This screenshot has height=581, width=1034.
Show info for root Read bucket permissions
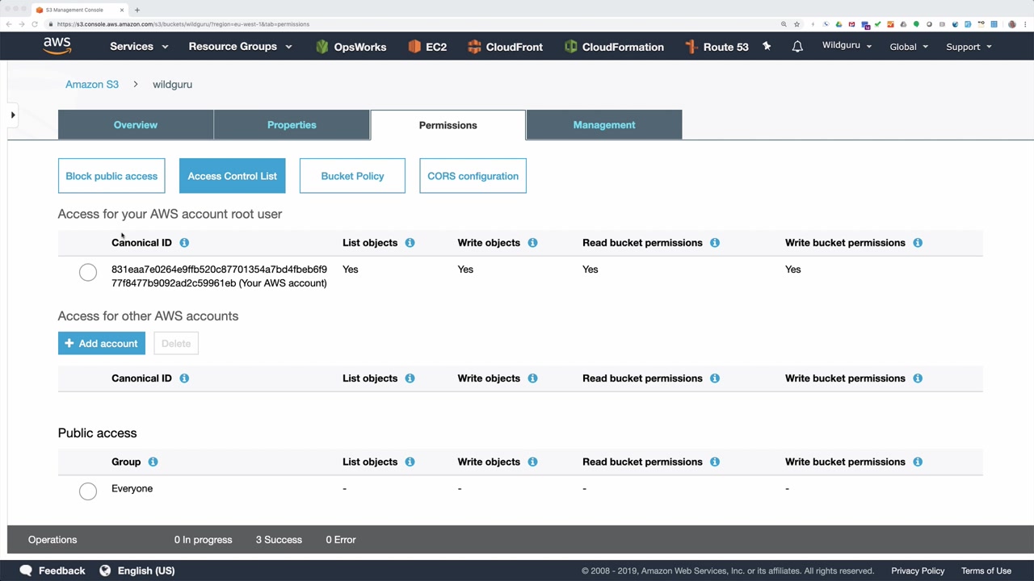point(715,243)
